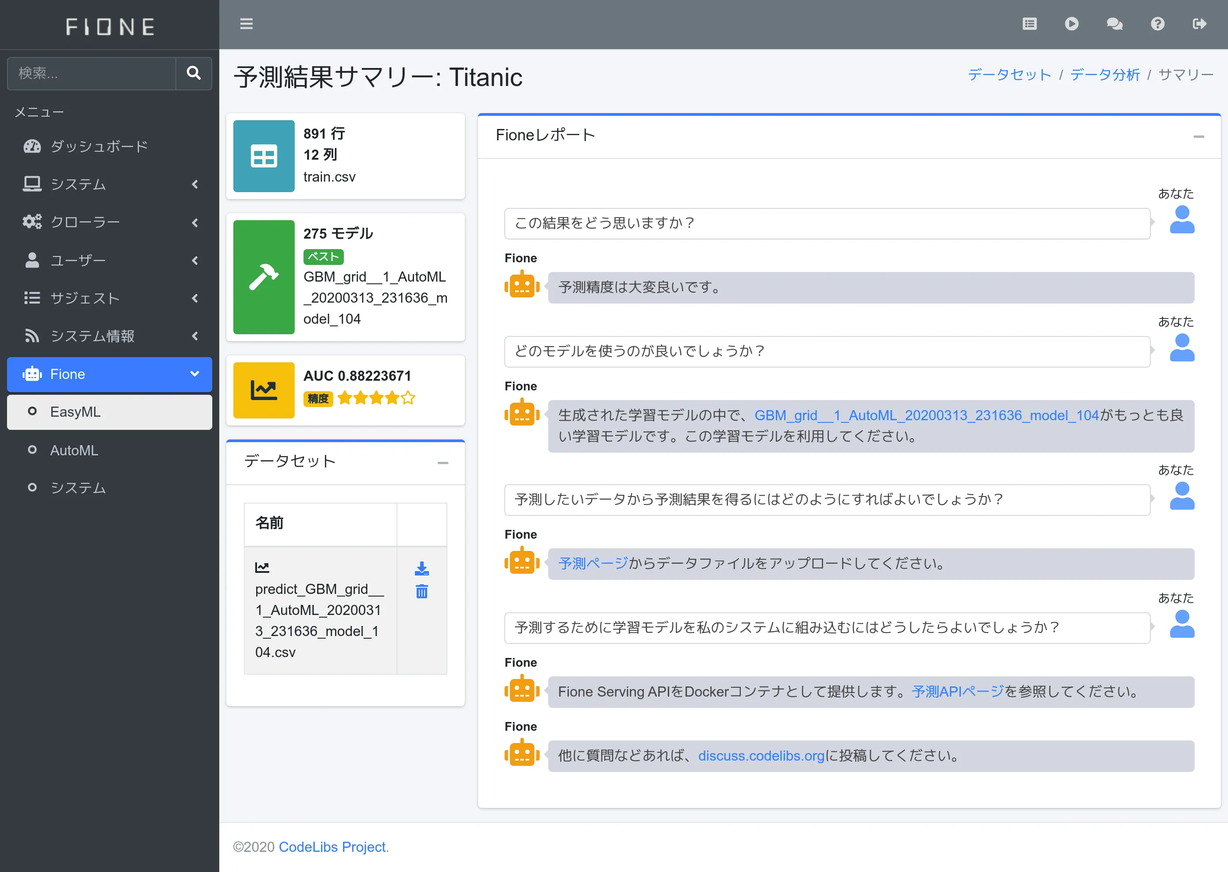Click the サマリー breadcrumb text
The image size is (1228, 872).
point(1185,75)
